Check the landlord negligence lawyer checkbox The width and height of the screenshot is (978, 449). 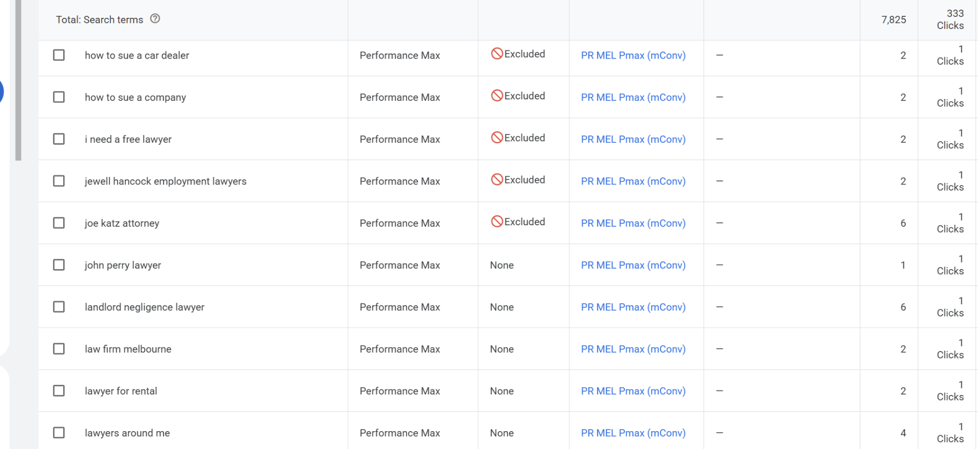pos(59,307)
